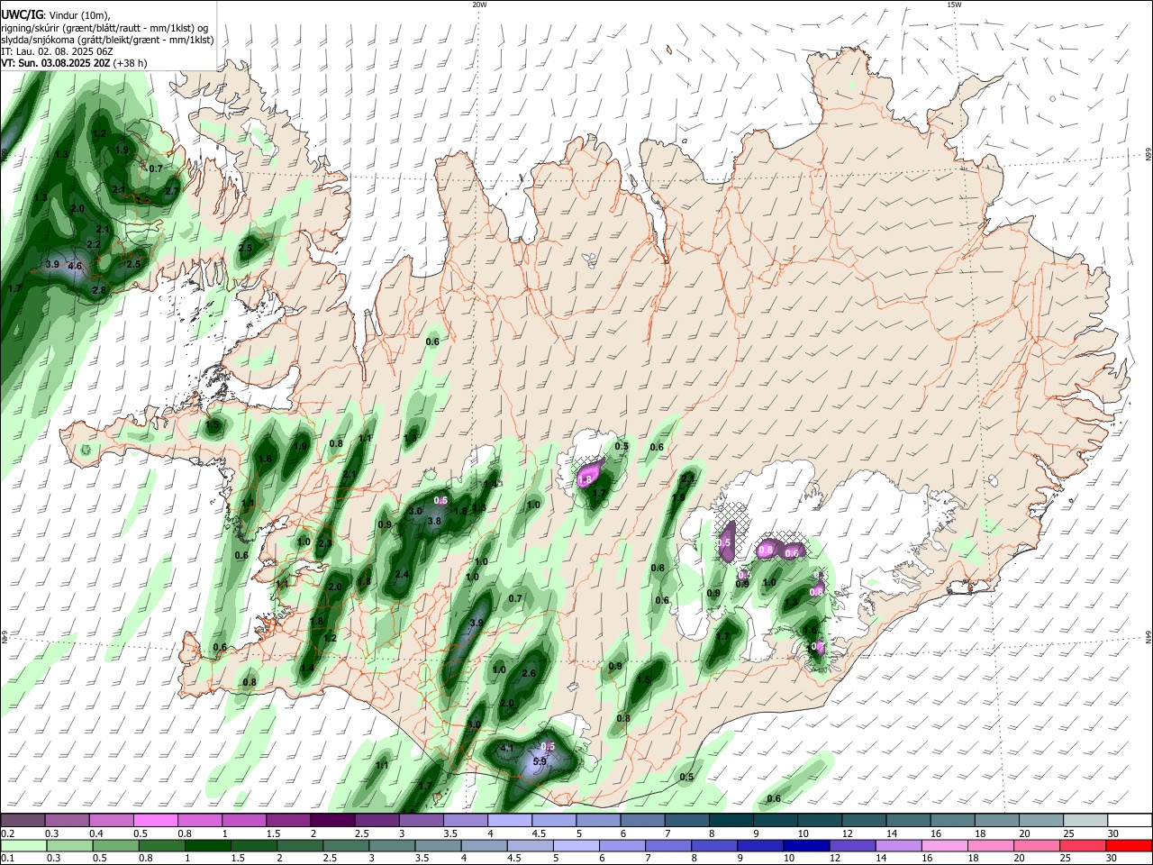
Task: Click the 2.6 precipitation value
Action: coord(529,673)
